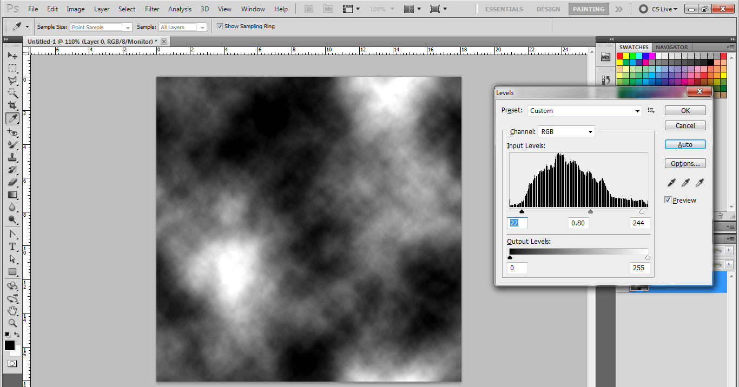Click the Set Black Point eyedropper in Levels
The height and width of the screenshot is (387, 739).
tap(671, 183)
